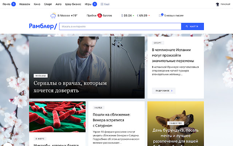Click the НАУКА category tag
The height and width of the screenshot is (146, 233).
(99, 108)
